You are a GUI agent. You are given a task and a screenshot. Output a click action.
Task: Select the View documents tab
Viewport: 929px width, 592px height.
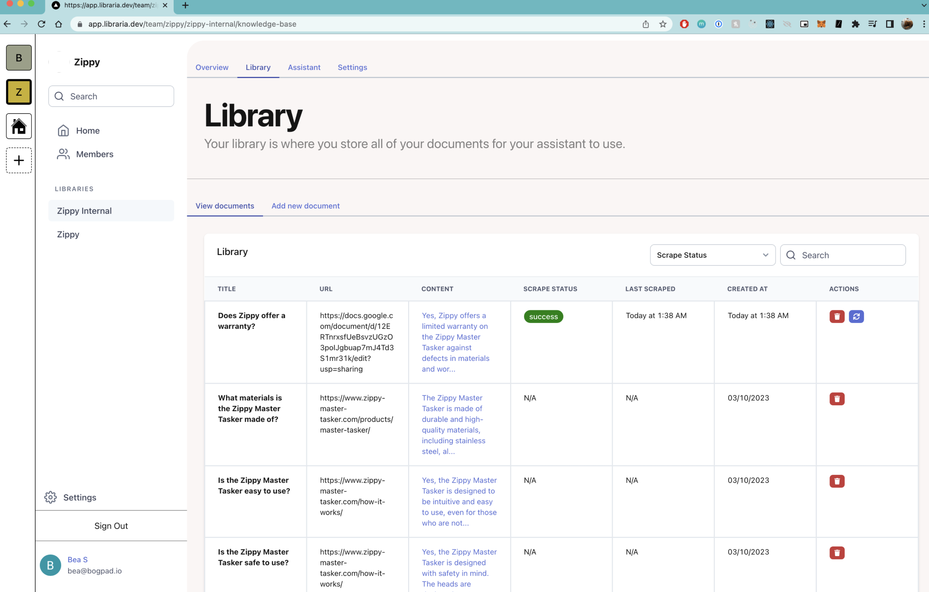tap(225, 206)
